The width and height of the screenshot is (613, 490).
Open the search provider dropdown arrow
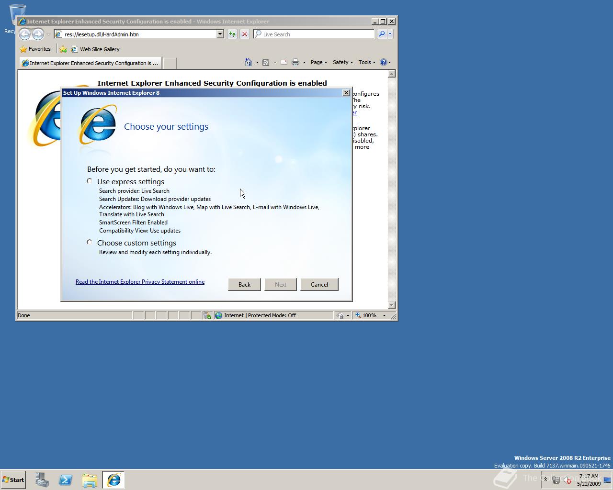tap(390, 34)
